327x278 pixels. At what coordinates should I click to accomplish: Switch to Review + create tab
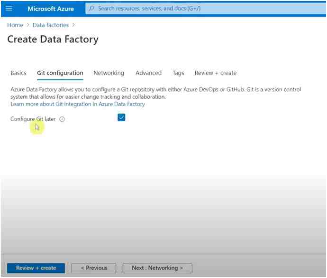pos(216,73)
